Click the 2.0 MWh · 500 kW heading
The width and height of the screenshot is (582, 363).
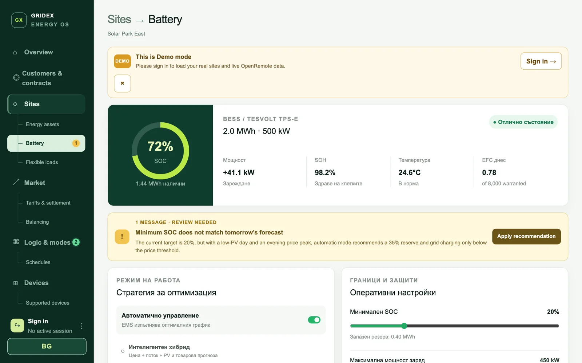(256, 131)
